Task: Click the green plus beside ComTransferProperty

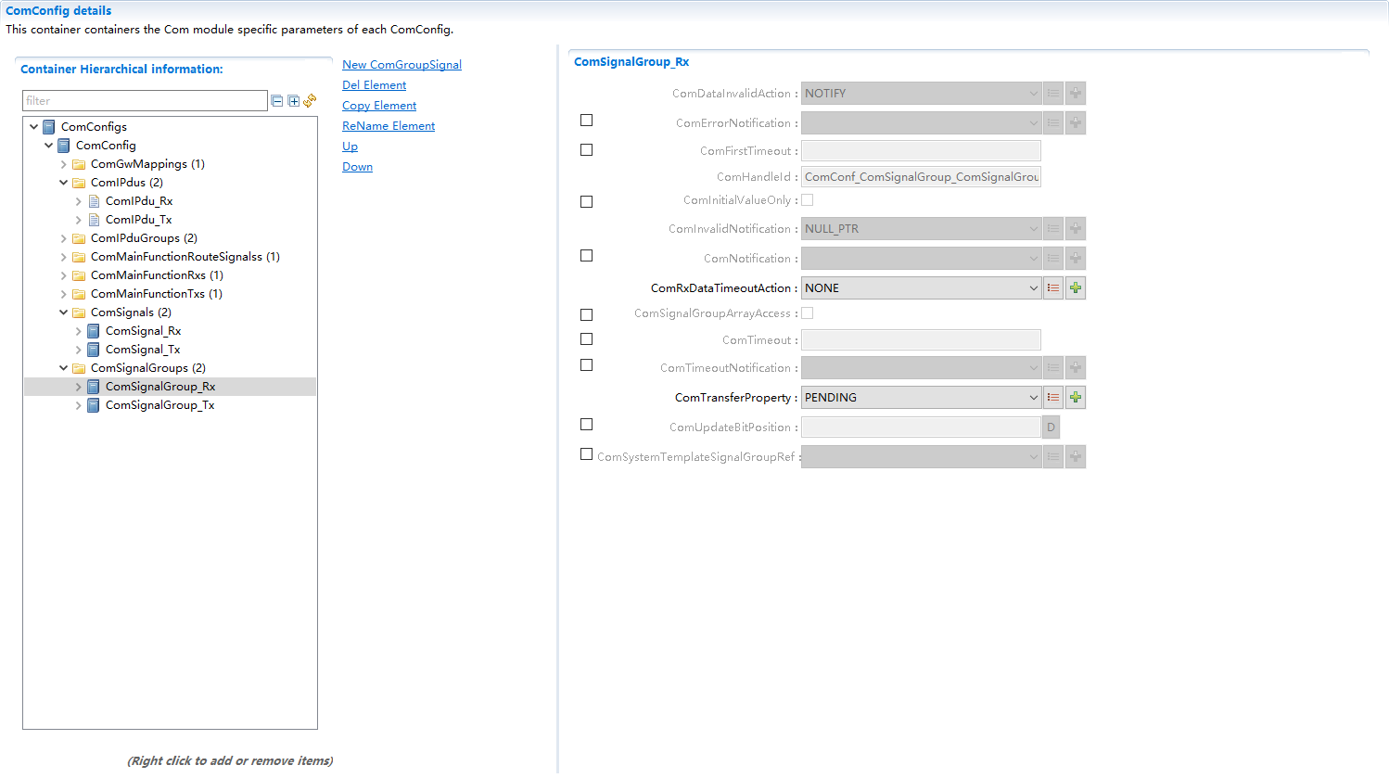Action: 1076,398
